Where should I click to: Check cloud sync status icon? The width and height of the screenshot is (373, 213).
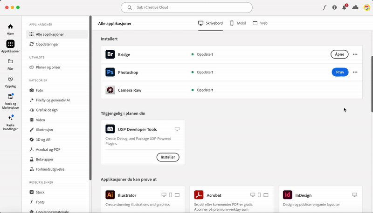point(355,7)
